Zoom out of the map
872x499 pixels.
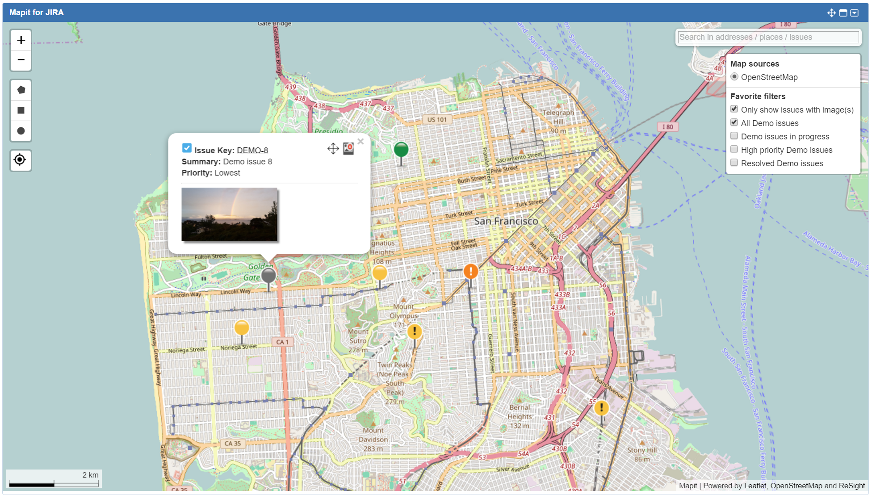pyautogui.click(x=21, y=60)
